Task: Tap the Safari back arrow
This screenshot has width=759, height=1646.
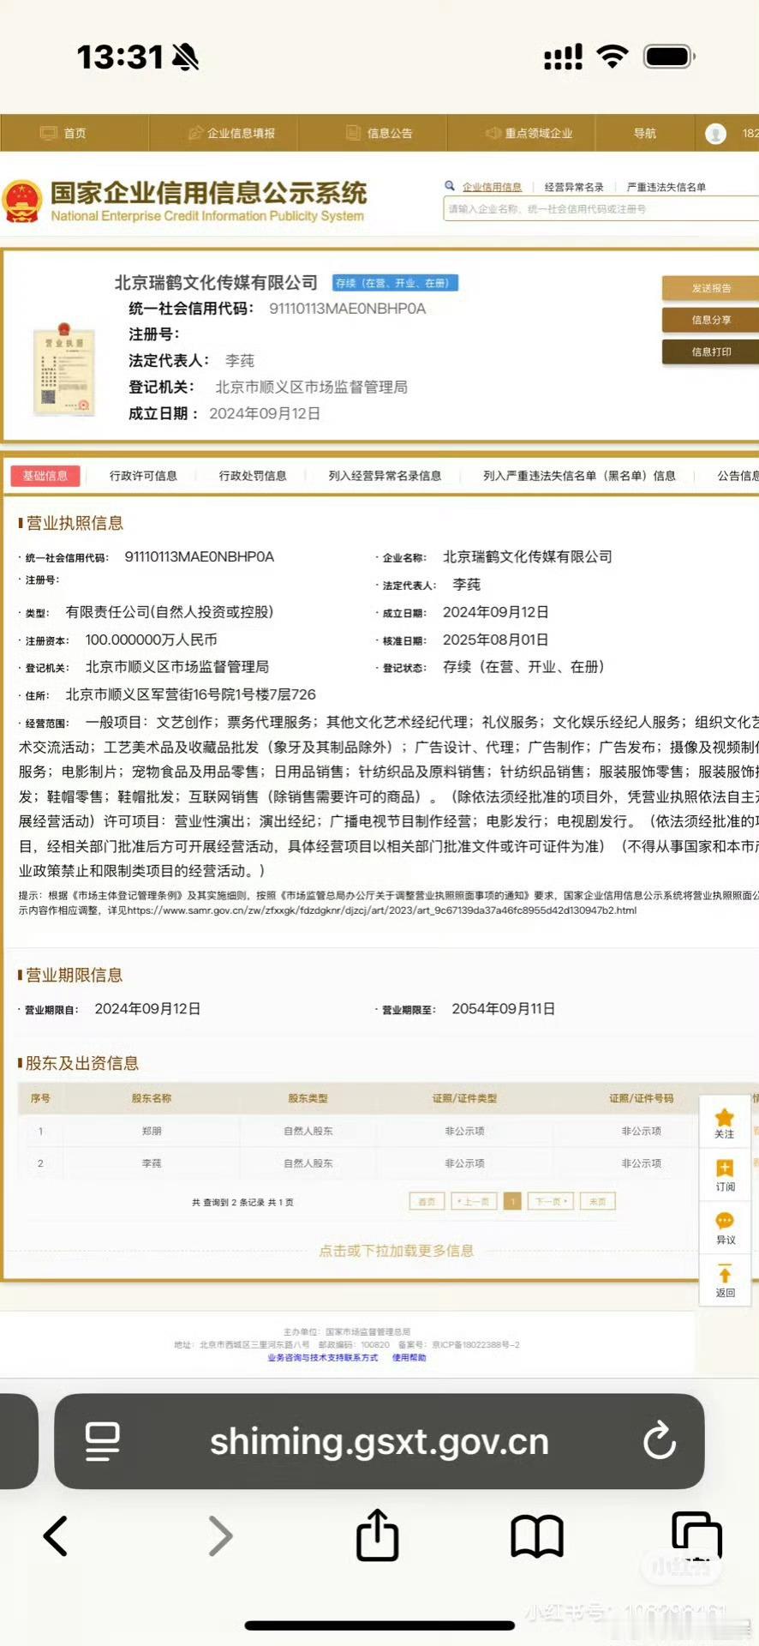Action: 56,1535
